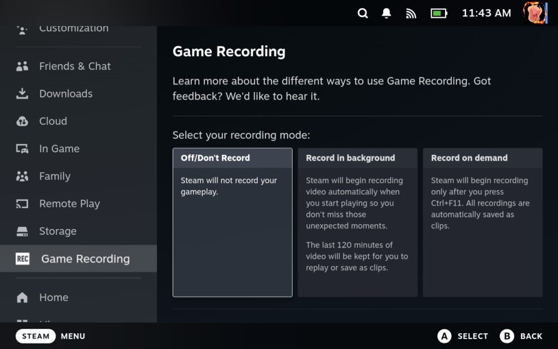Open the search magnifier icon
Image resolution: width=558 pixels, height=349 pixels.
(x=362, y=14)
